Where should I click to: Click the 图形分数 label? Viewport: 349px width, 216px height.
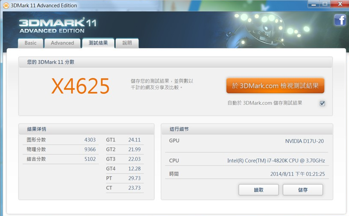coord(36,140)
